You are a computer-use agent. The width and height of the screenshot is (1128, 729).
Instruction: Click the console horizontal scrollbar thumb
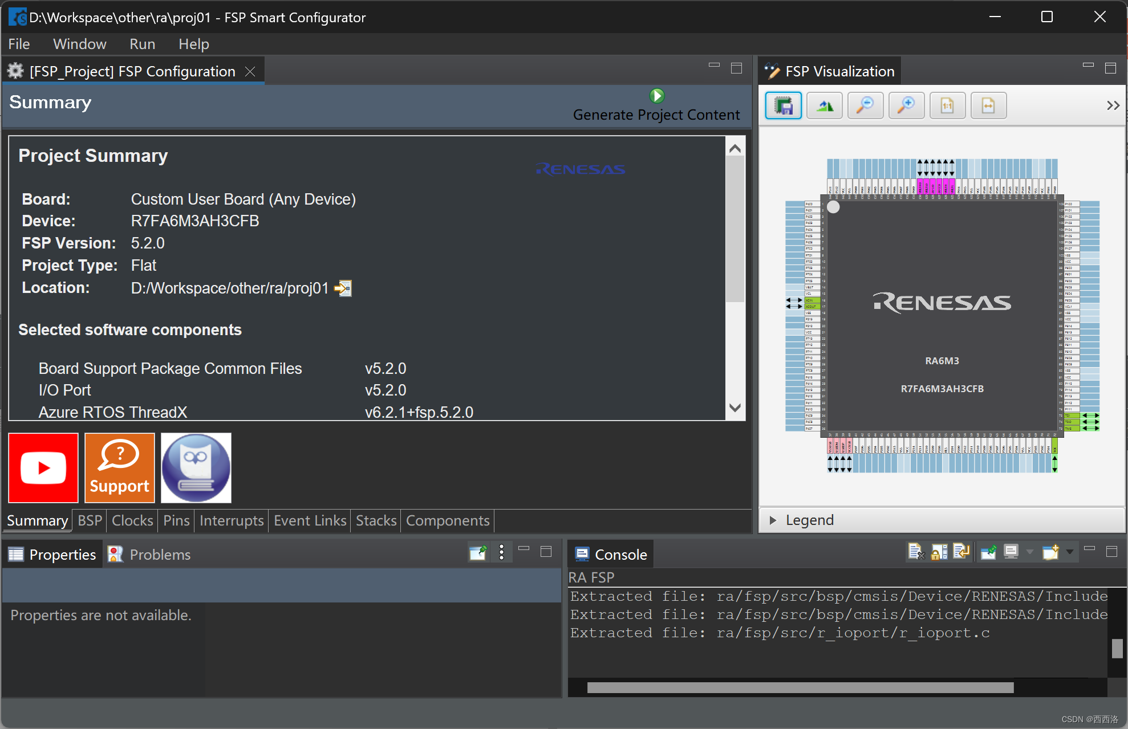[800, 687]
